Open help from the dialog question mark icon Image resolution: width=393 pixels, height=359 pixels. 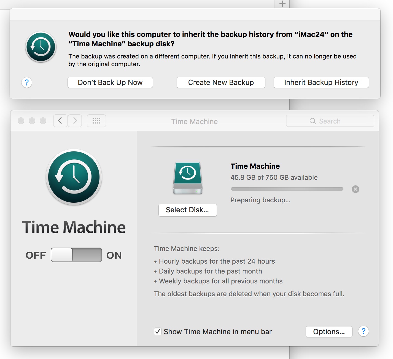[27, 82]
